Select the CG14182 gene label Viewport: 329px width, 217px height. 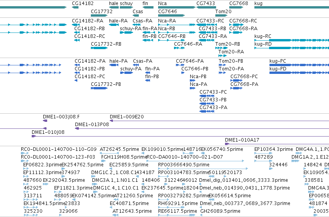click(x=83, y=3)
